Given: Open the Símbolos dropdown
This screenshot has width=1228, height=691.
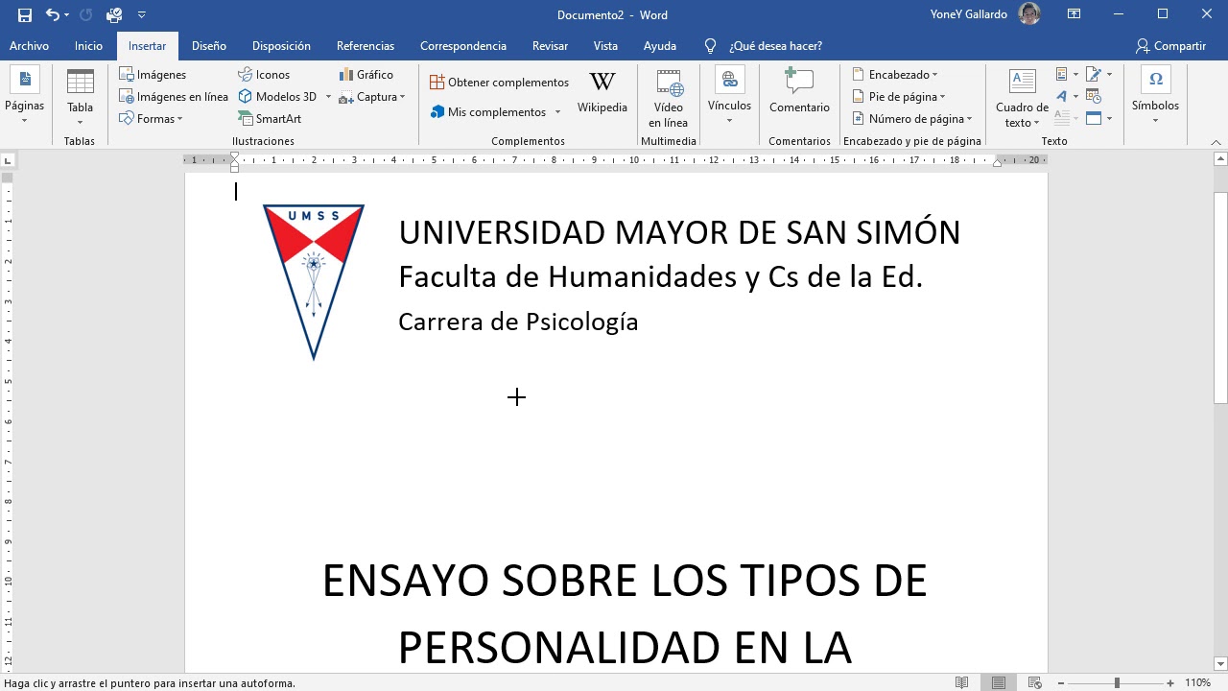Looking at the screenshot, I should click(1155, 96).
